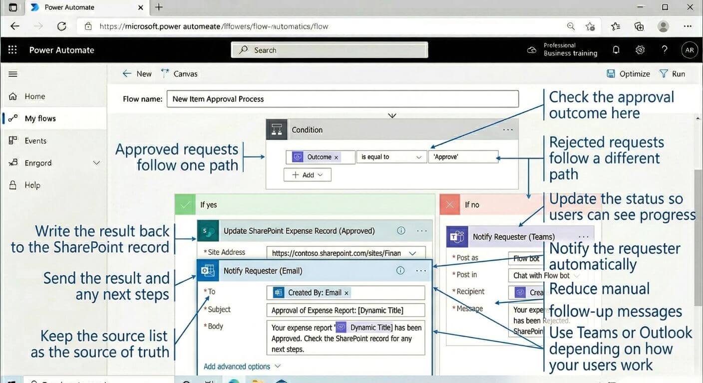Image resolution: width=703 pixels, height=383 pixels.
Task: Click the help question mark icon
Action: click(x=664, y=50)
